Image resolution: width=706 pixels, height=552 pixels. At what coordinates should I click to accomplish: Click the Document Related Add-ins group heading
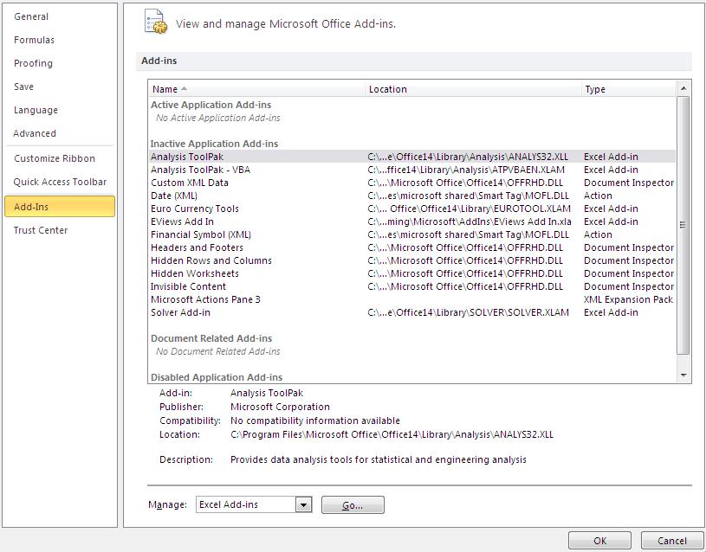click(211, 338)
